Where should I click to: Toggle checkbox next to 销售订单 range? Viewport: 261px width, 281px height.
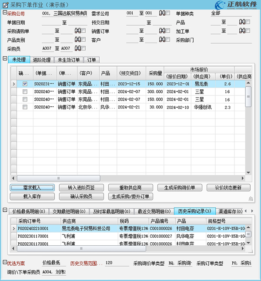[x=168, y=30]
